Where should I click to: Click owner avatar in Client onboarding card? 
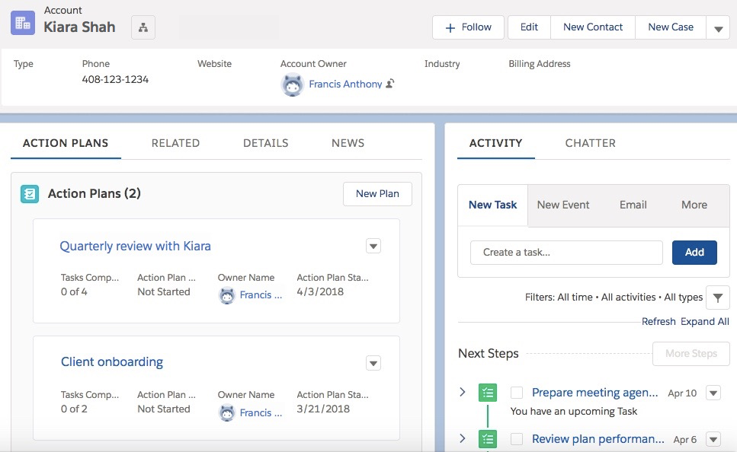point(227,412)
